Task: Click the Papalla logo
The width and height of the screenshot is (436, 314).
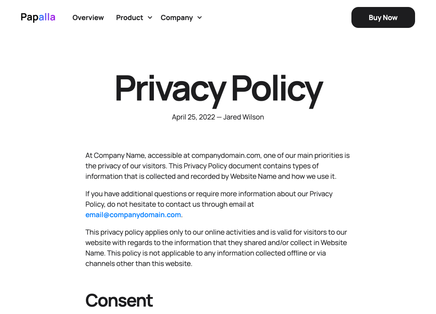Action: 38,17
